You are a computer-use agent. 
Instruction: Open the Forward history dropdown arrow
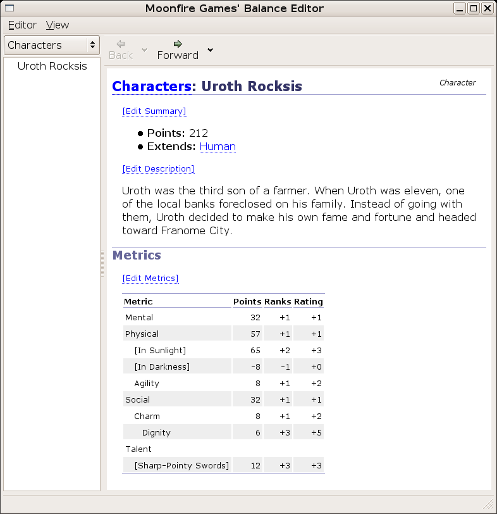[210, 50]
